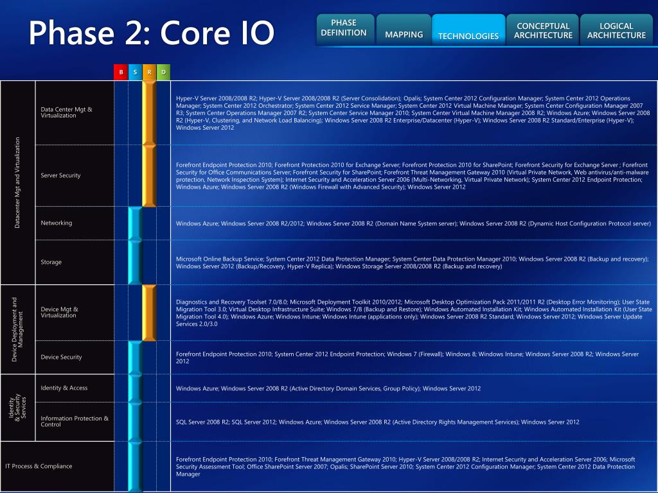Click the blue bar in the Networking row
The width and height of the screenshot is (658, 493).
point(135,223)
